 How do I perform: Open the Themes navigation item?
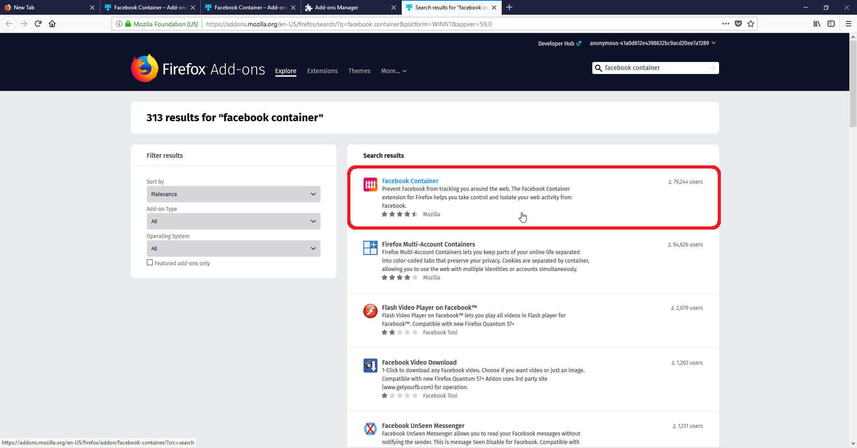tap(359, 71)
